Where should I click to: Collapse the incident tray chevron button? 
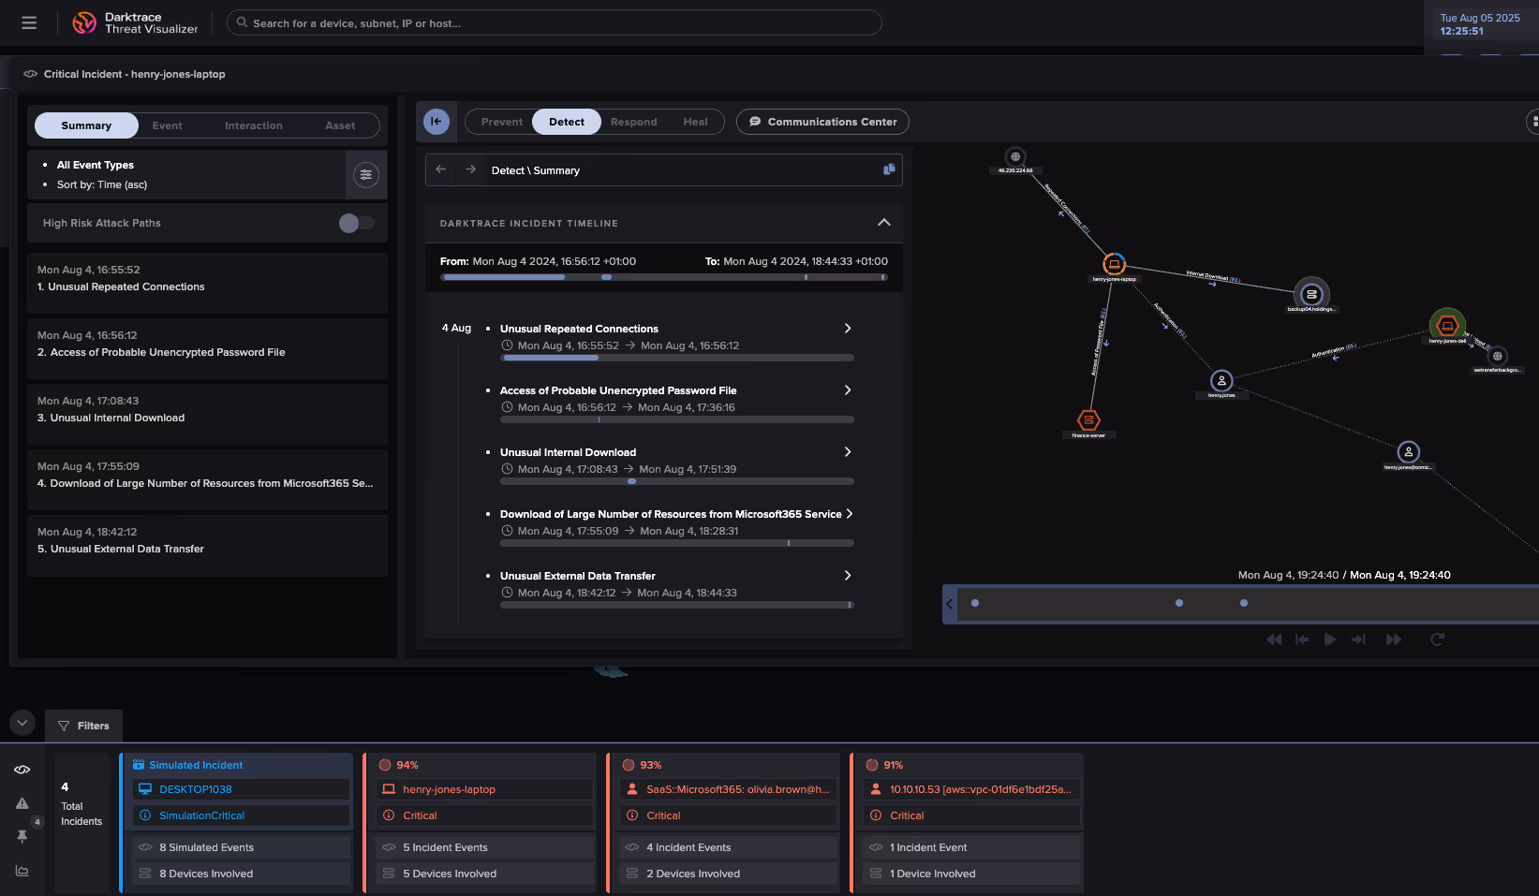(x=22, y=723)
